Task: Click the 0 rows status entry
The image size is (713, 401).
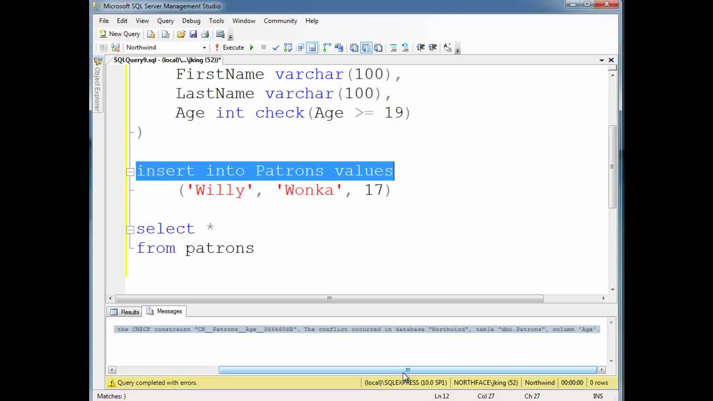Action: [x=599, y=383]
